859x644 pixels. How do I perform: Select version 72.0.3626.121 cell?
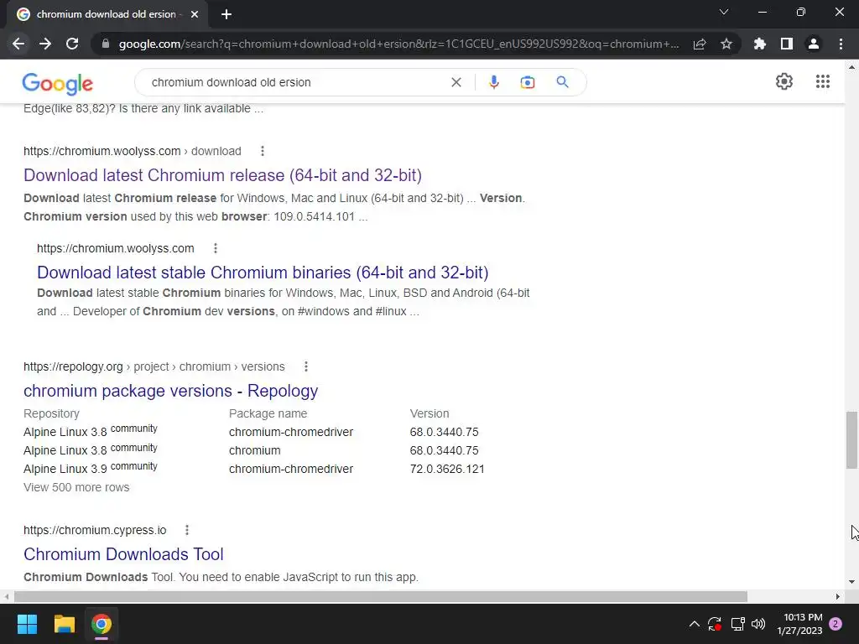point(447,469)
